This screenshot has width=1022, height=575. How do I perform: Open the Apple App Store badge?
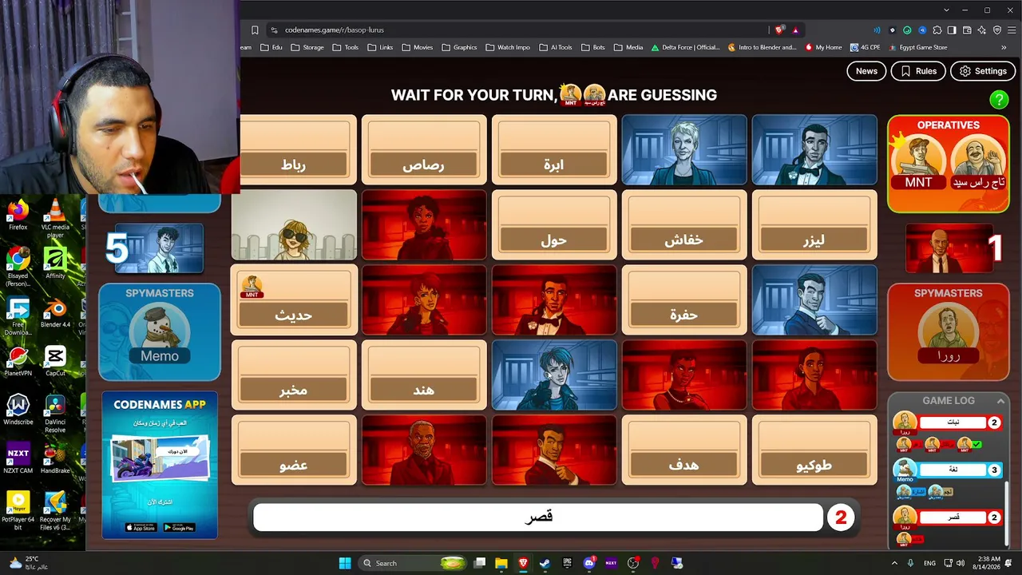coord(141,527)
